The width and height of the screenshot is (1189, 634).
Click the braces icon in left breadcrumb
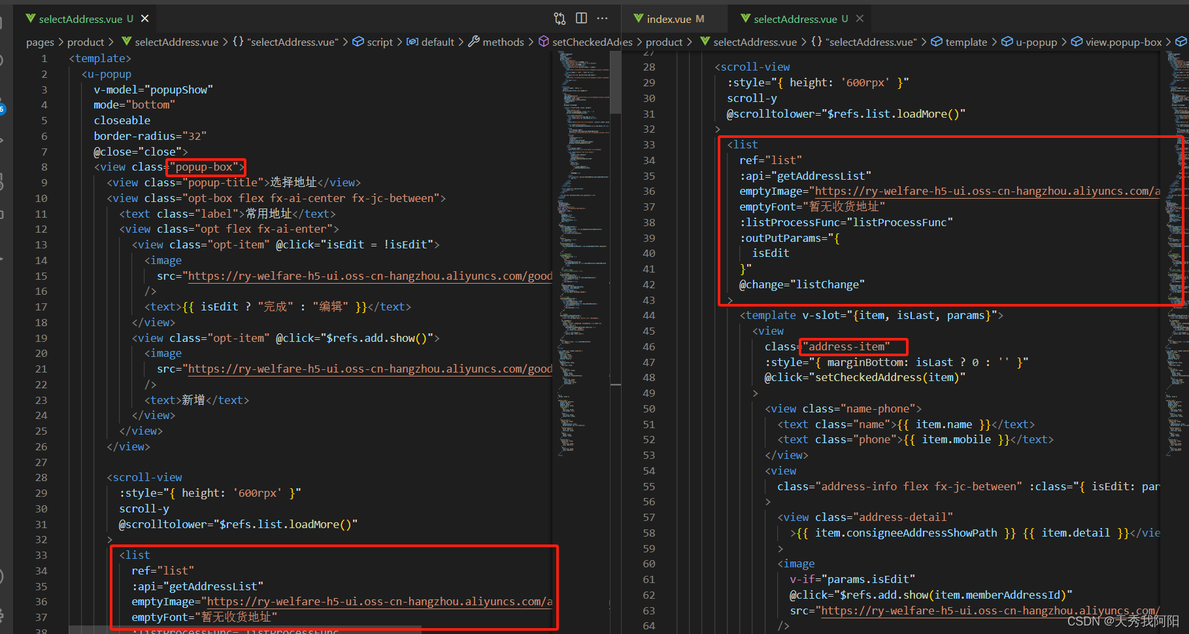click(x=238, y=42)
